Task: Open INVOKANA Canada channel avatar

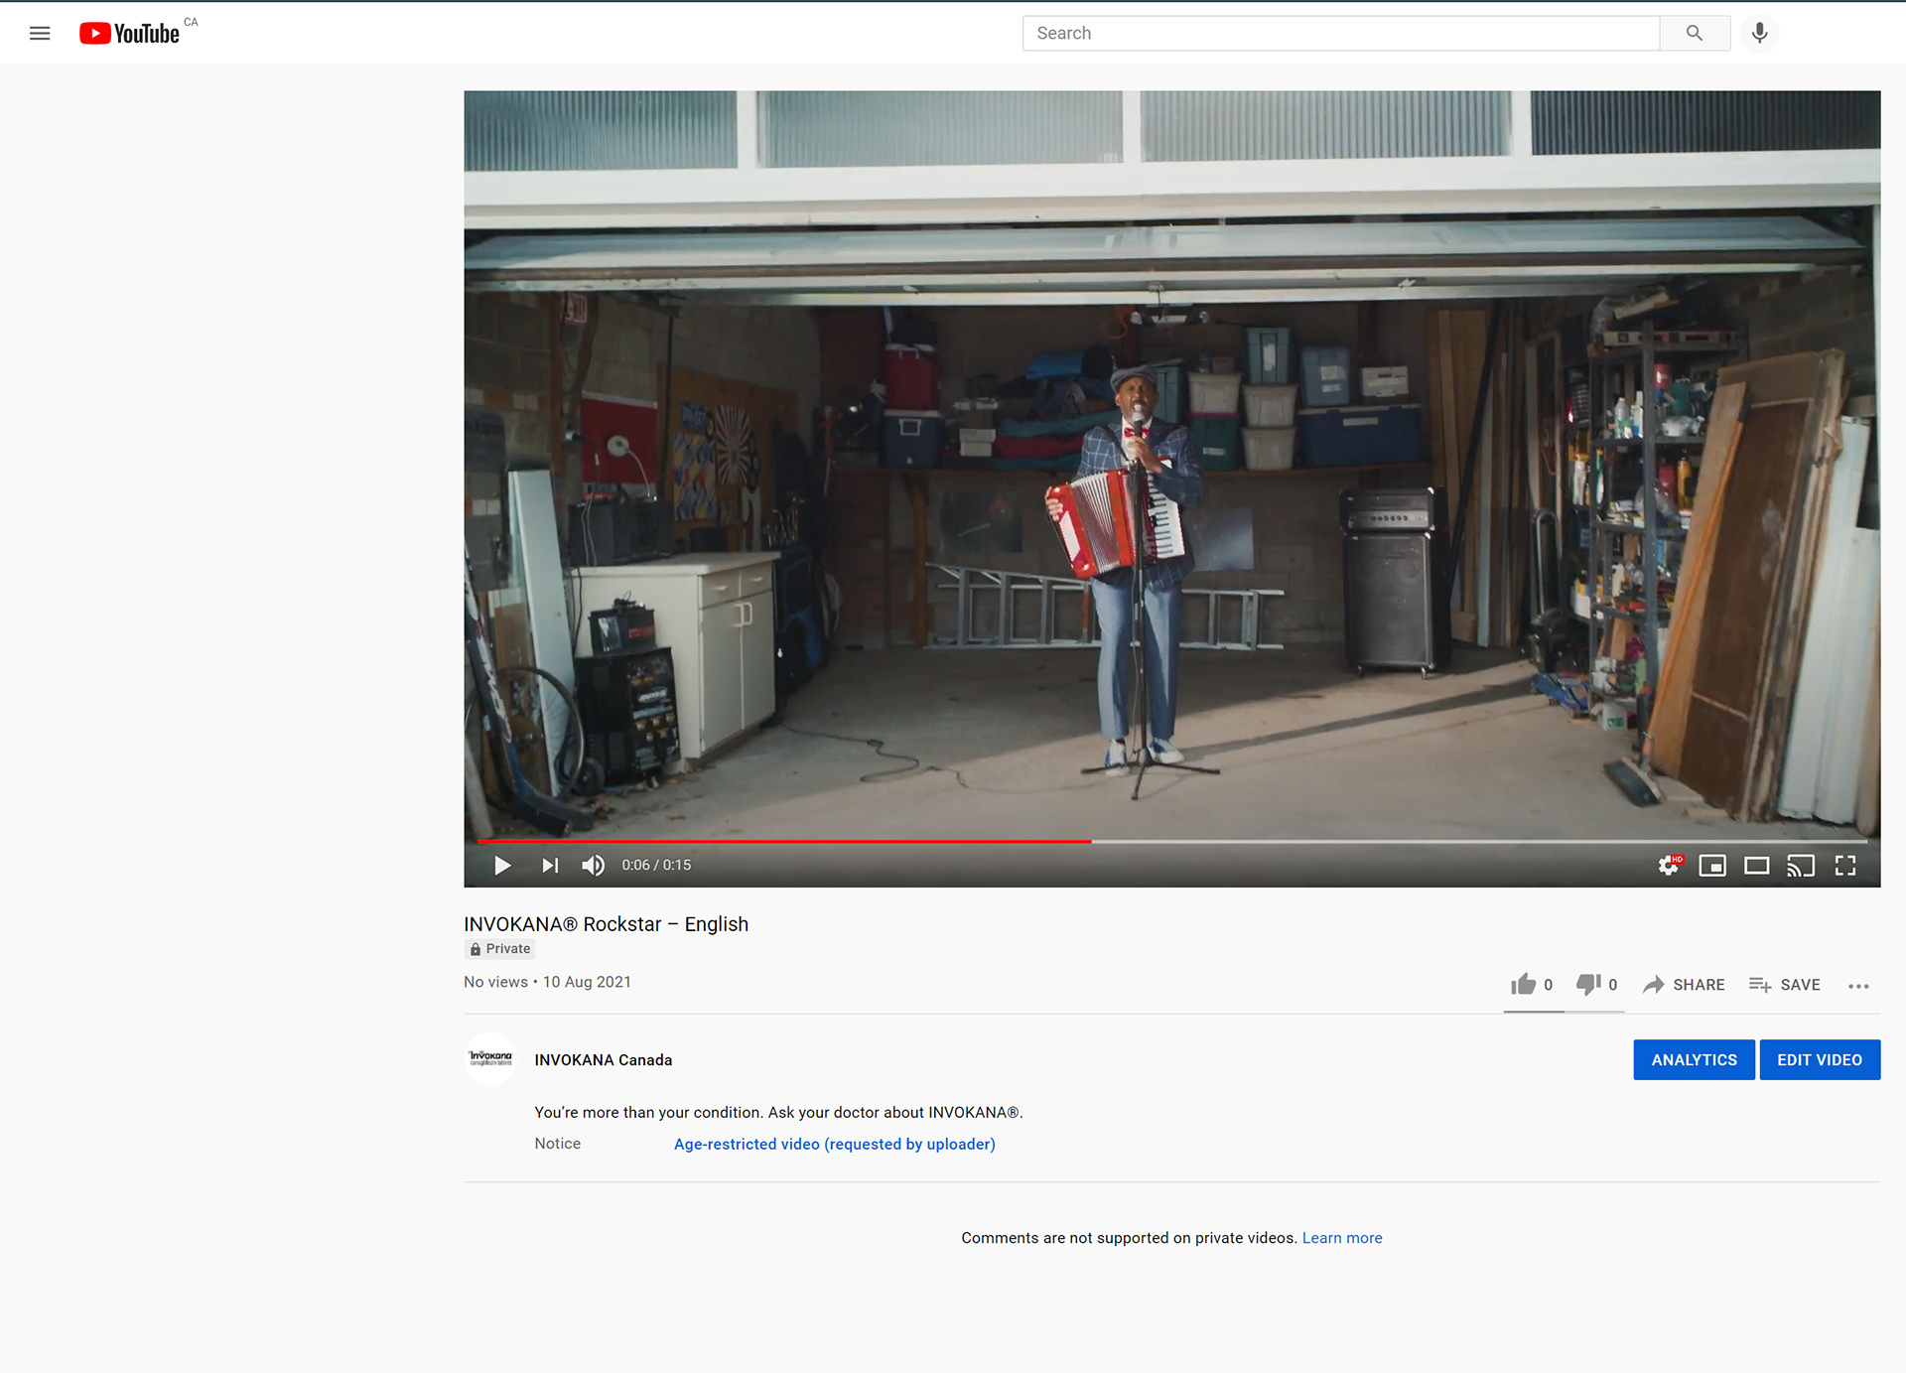Action: tap(490, 1058)
